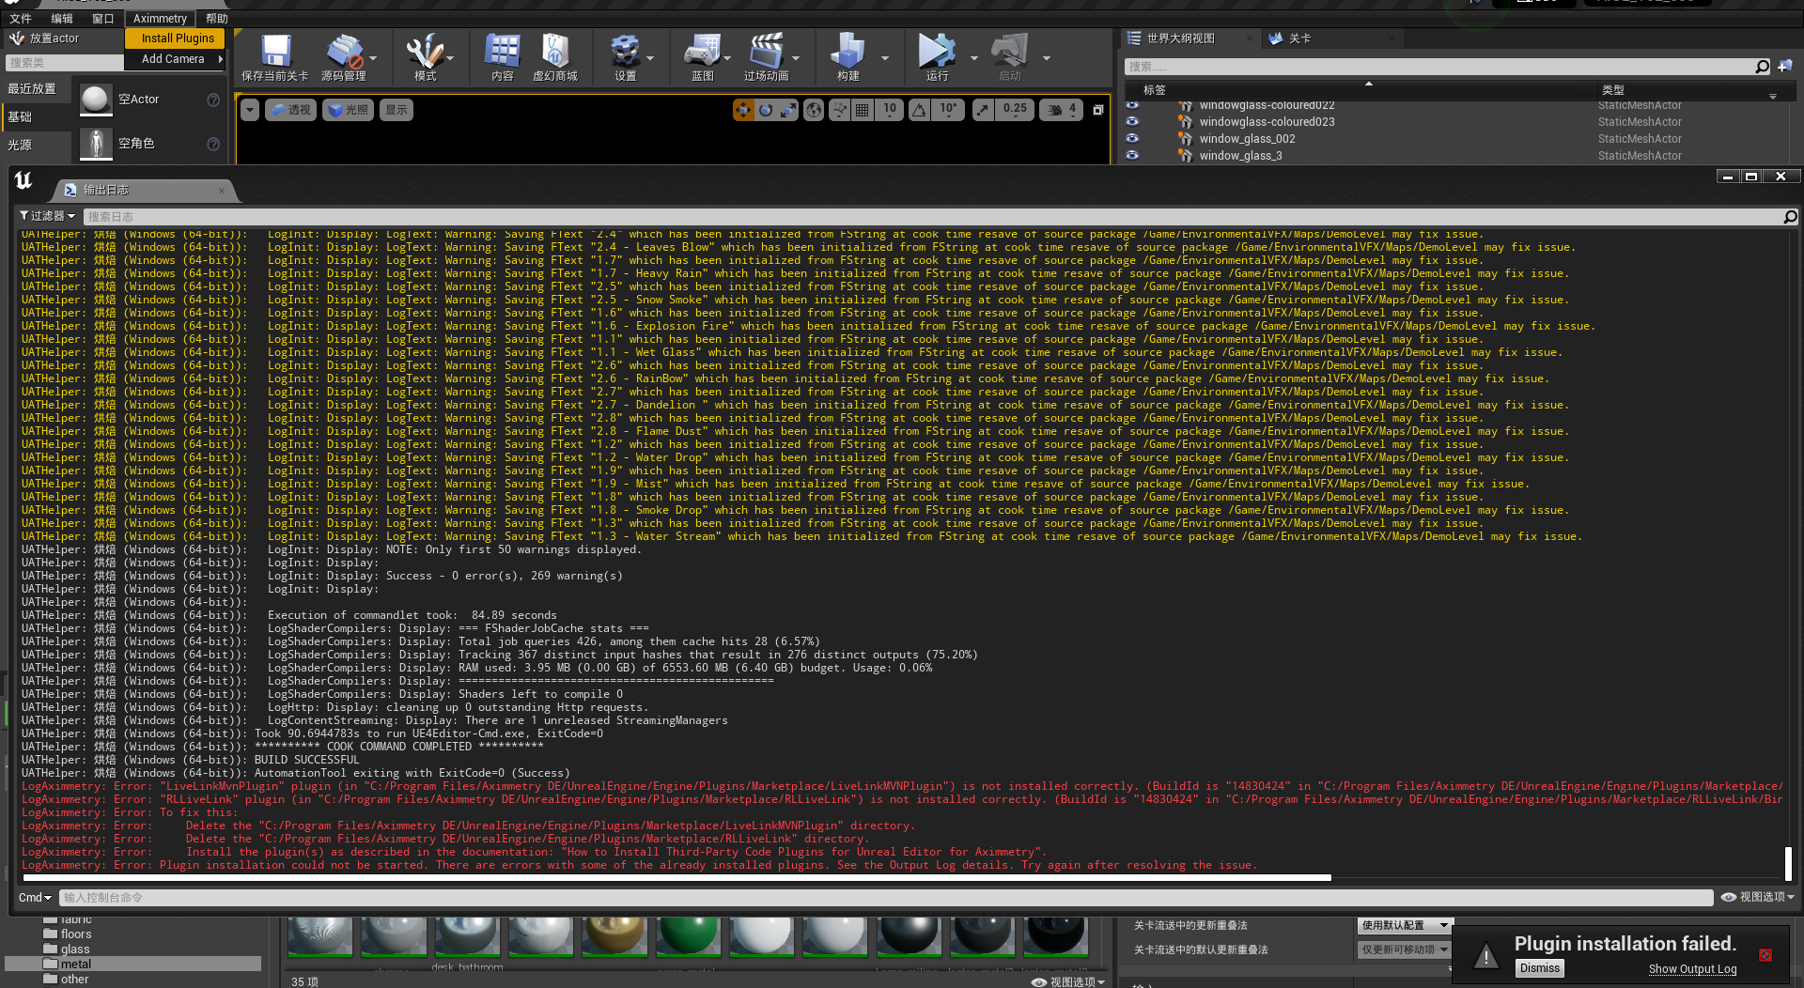Expand the Build (构建) options arrow
Screen dimensions: 1804x988
click(x=884, y=58)
